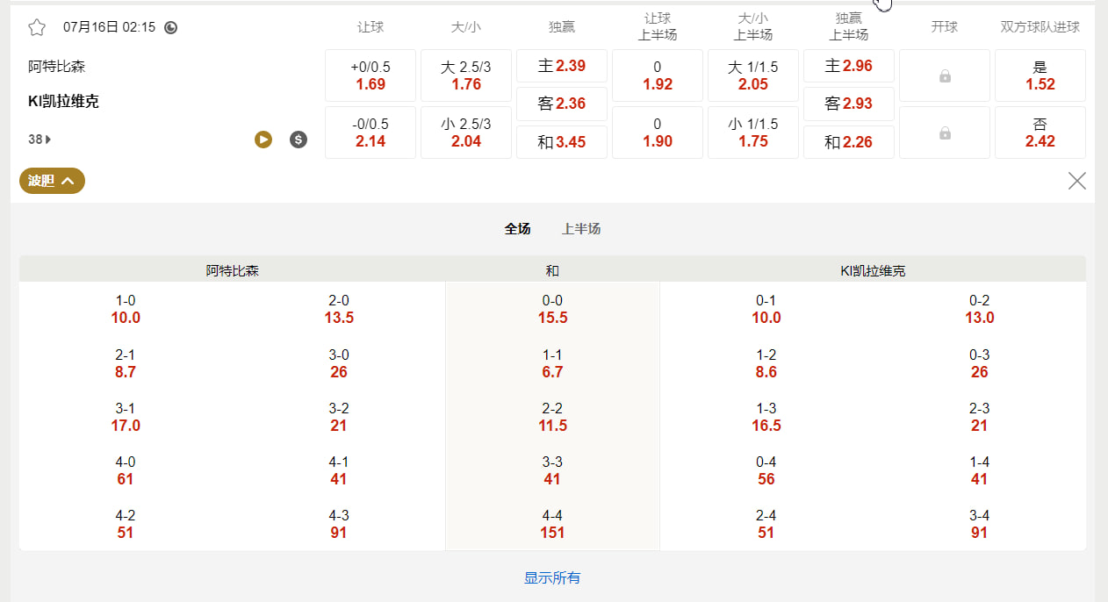Viewport: 1108px width, 602px height.
Task: Select under 小 2.5/3 at 2.04
Action: (466, 133)
